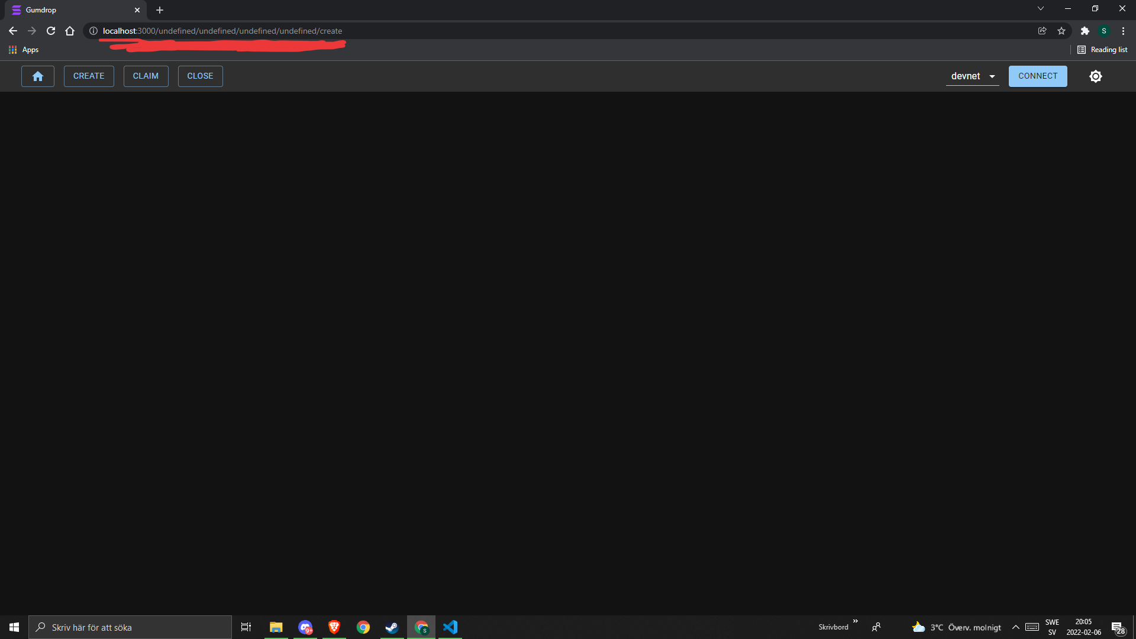Open a new browser tab
The width and height of the screenshot is (1136, 639).
click(x=160, y=10)
